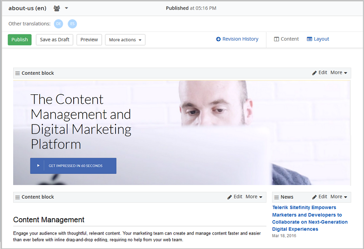Click the News widget pencil icon

pyautogui.click(x=314, y=197)
